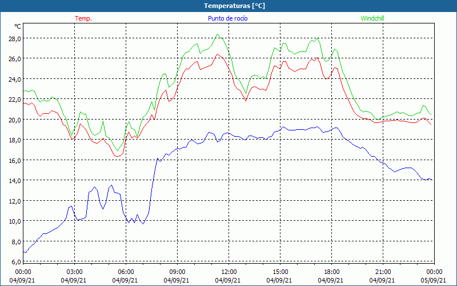The image size is (457, 286).
Task: Select the red 'Temp.' legend label
Action: [83, 18]
